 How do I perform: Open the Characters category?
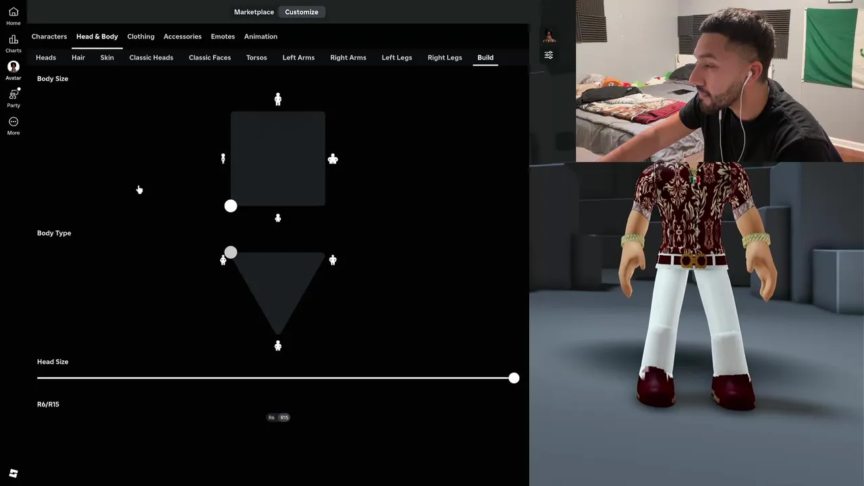(49, 36)
